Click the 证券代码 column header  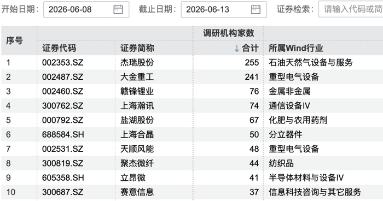pyautogui.click(x=59, y=48)
